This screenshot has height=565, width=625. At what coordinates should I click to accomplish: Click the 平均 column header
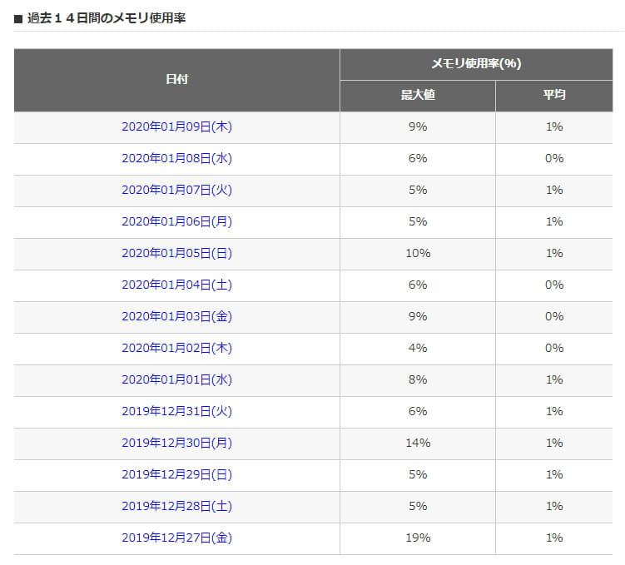(x=554, y=95)
